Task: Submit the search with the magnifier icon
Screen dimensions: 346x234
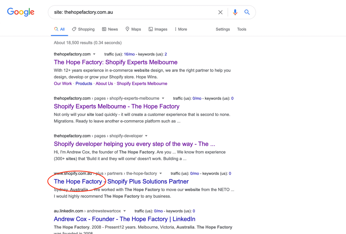Action: pos(247,12)
